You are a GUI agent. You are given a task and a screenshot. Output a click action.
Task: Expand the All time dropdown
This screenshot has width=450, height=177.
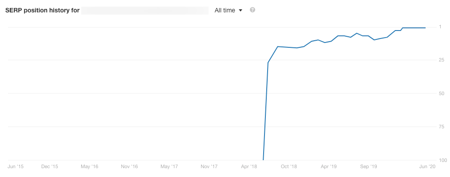pos(229,10)
